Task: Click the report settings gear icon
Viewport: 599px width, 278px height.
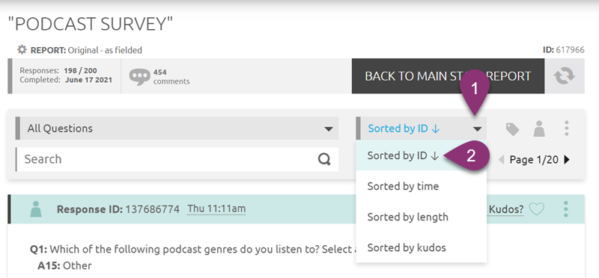Action: point(22,49)
